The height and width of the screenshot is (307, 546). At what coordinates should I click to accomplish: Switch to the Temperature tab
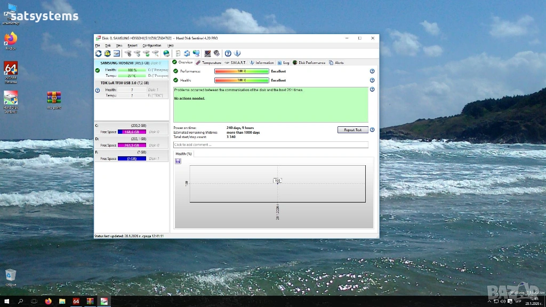coord(208,62)
